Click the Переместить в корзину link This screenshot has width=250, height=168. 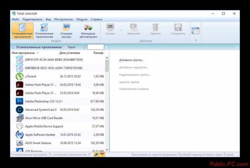pyautogui.click(x=134, y=89)
